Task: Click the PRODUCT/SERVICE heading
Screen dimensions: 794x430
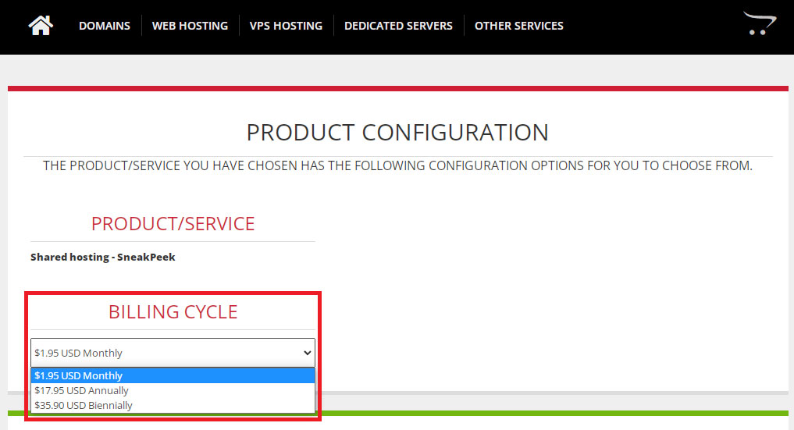Action: pyautogui.click(x=173, y=224)
